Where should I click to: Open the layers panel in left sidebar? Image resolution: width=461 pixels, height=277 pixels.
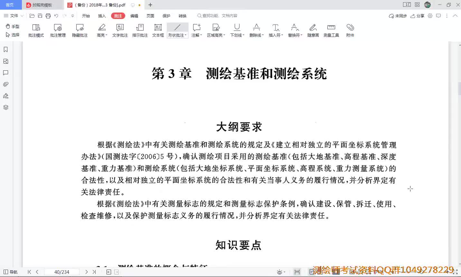pos(6,107)
